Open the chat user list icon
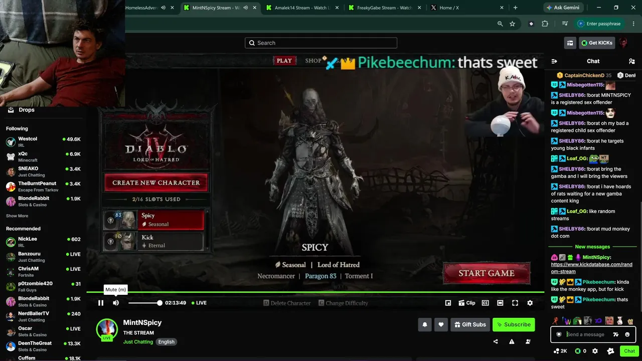 (631, 61)
